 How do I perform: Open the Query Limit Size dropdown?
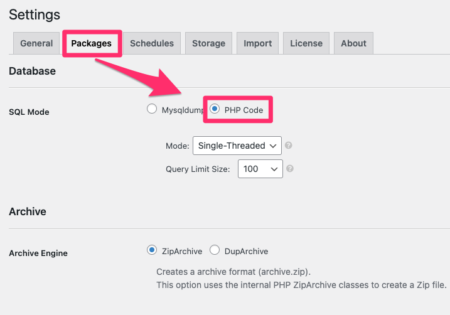coord(260,169)
